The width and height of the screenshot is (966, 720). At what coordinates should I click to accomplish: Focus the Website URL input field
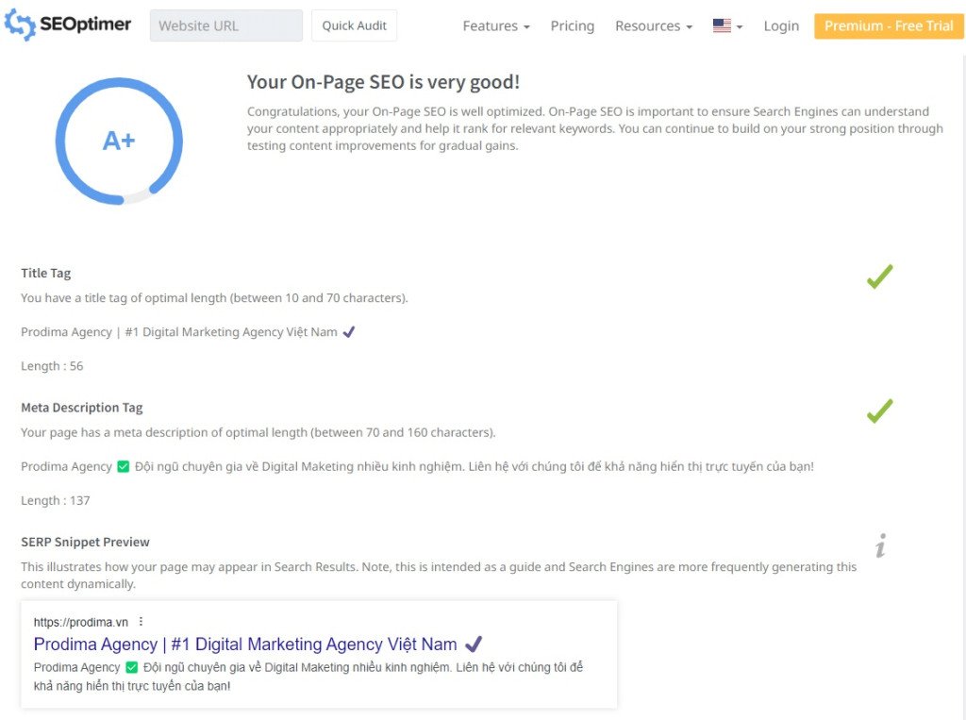pyautogui.click(x=226, y=25)
